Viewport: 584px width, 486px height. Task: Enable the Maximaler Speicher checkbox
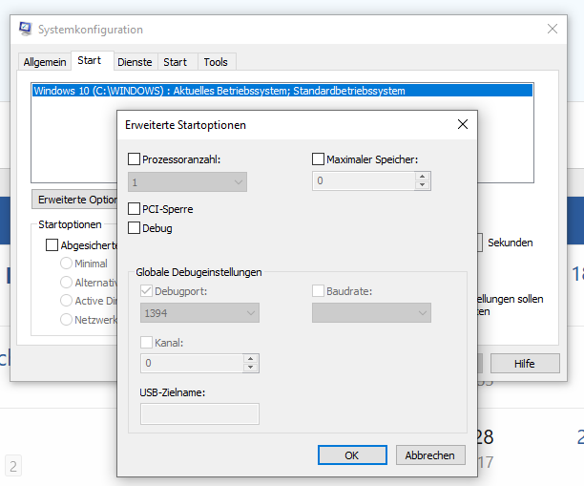pos(318,159)
